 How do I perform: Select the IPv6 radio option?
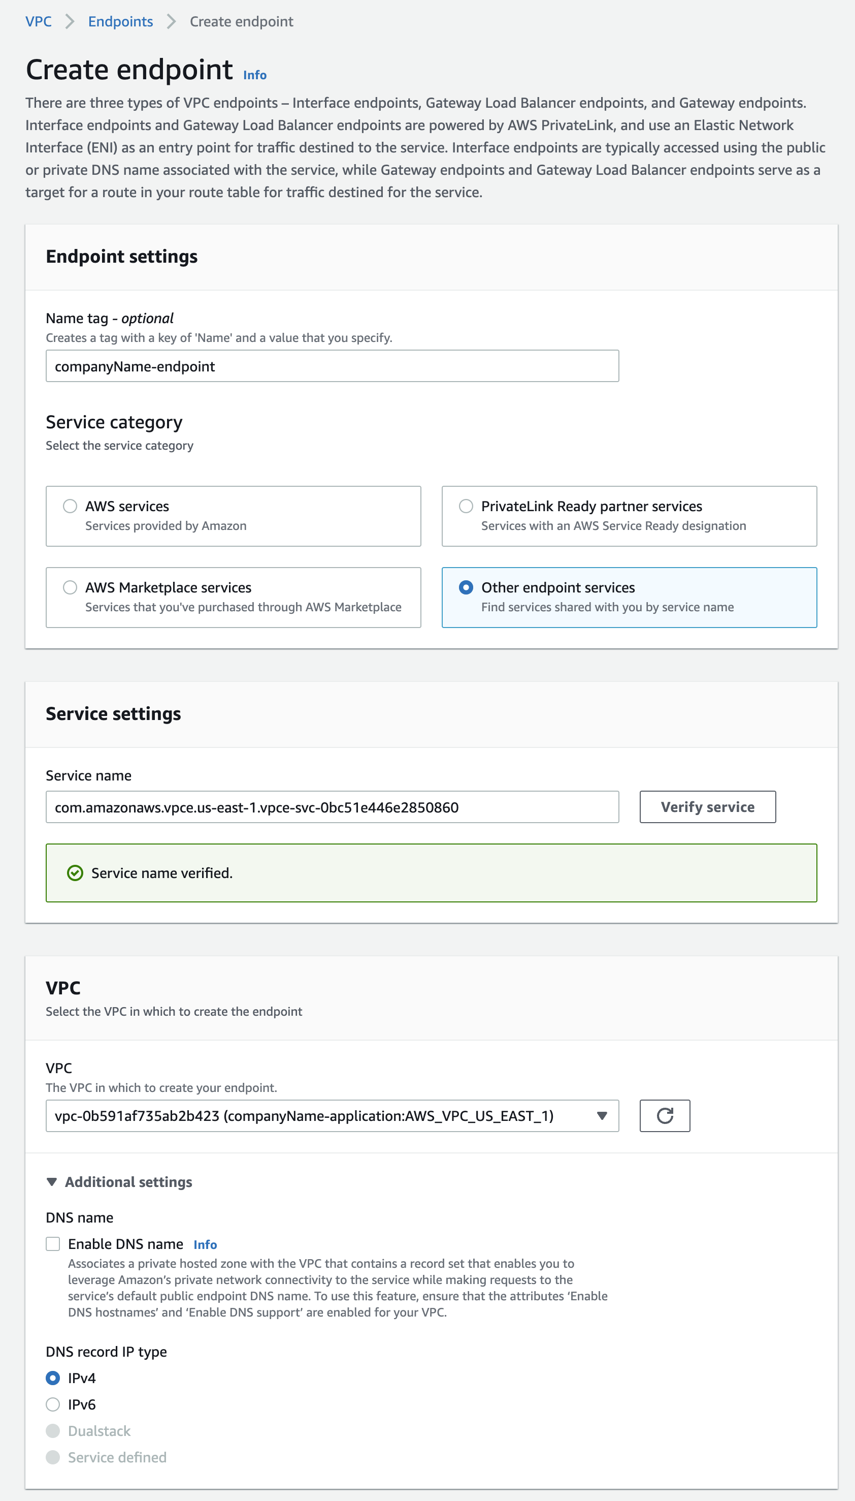(53, 1404)
